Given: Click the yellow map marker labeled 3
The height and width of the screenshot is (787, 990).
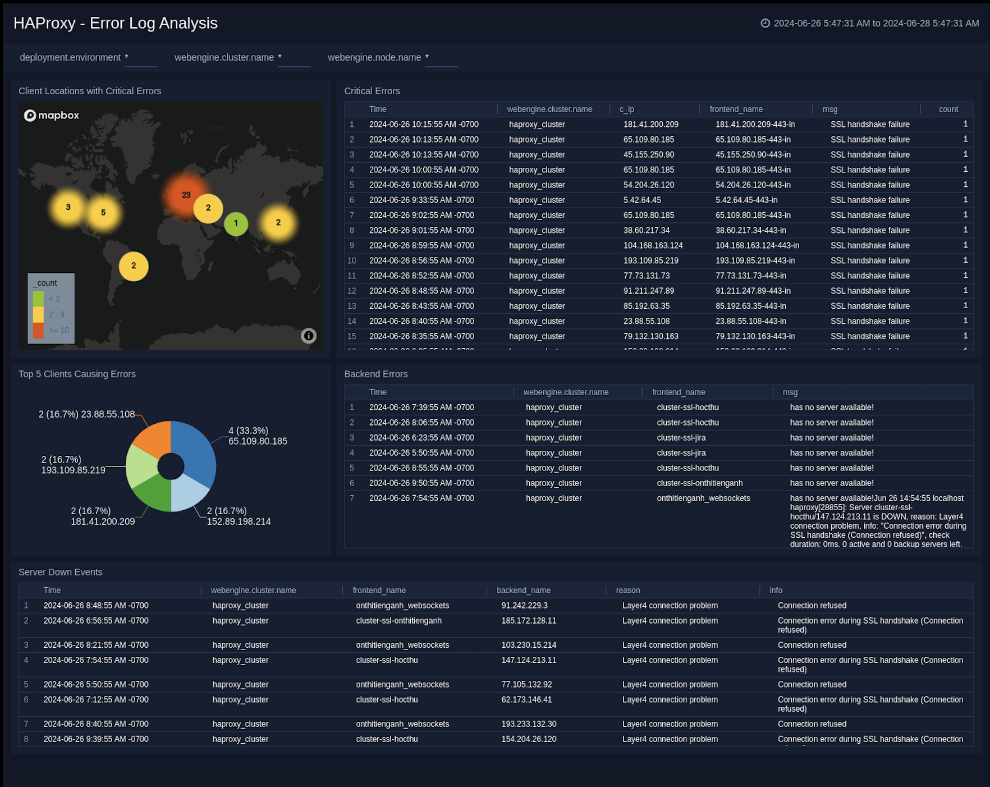Looking at the screenshot, I should point(68,207).
